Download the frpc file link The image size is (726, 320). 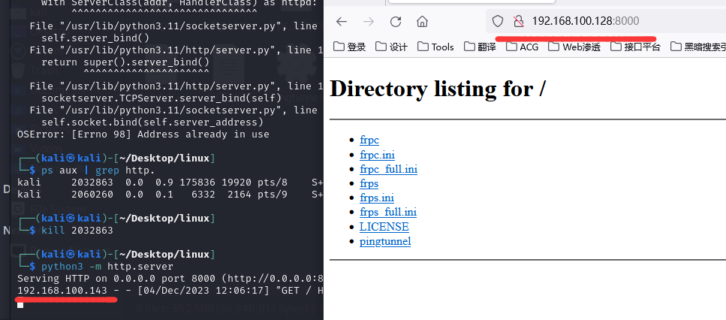point(369,140)
